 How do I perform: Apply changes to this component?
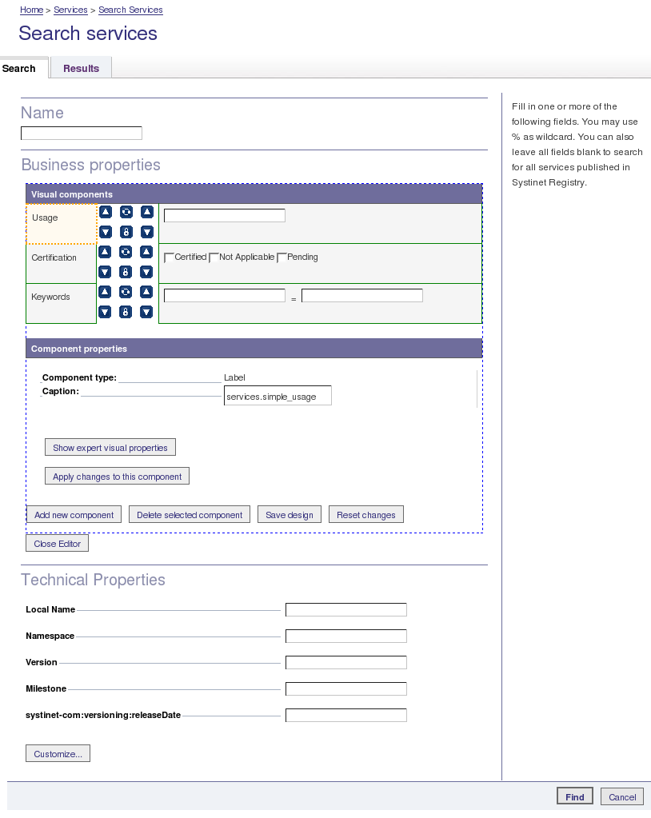tap(117, 476)
